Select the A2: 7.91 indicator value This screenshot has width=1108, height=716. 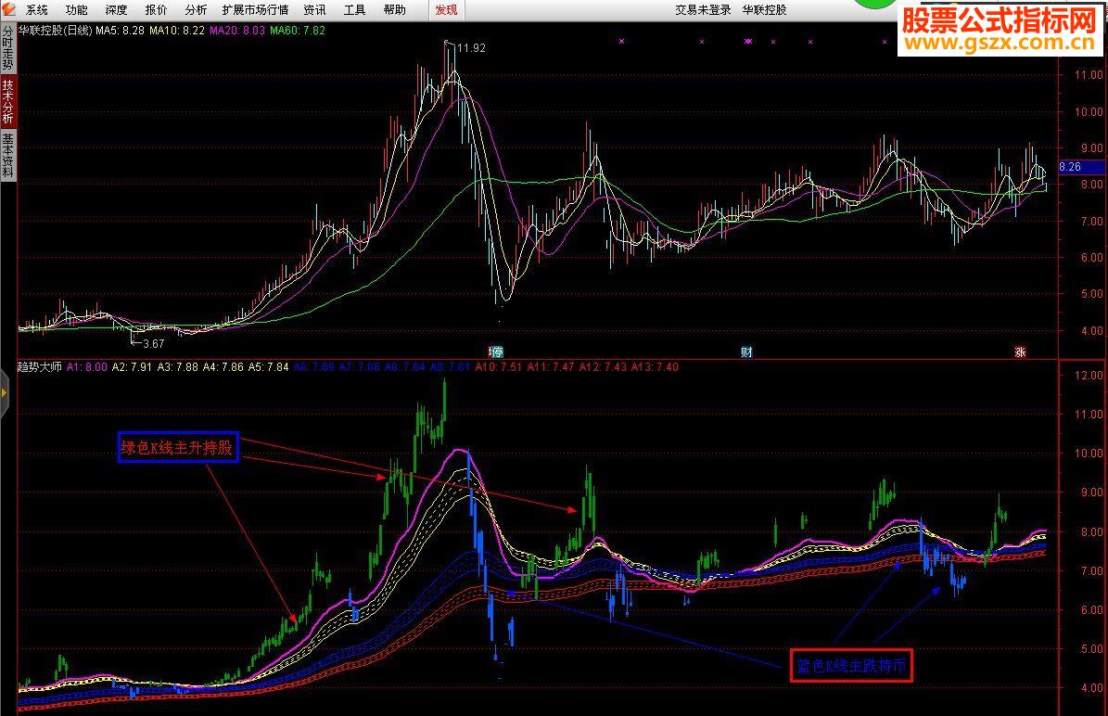coord(133,367)
